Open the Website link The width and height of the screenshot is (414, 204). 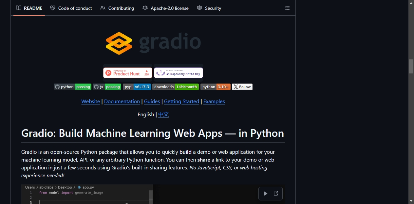point(91,102)
